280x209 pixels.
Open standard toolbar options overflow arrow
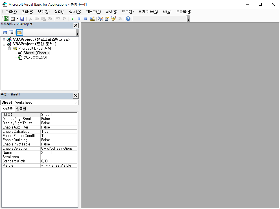click(x=188, y=19)
